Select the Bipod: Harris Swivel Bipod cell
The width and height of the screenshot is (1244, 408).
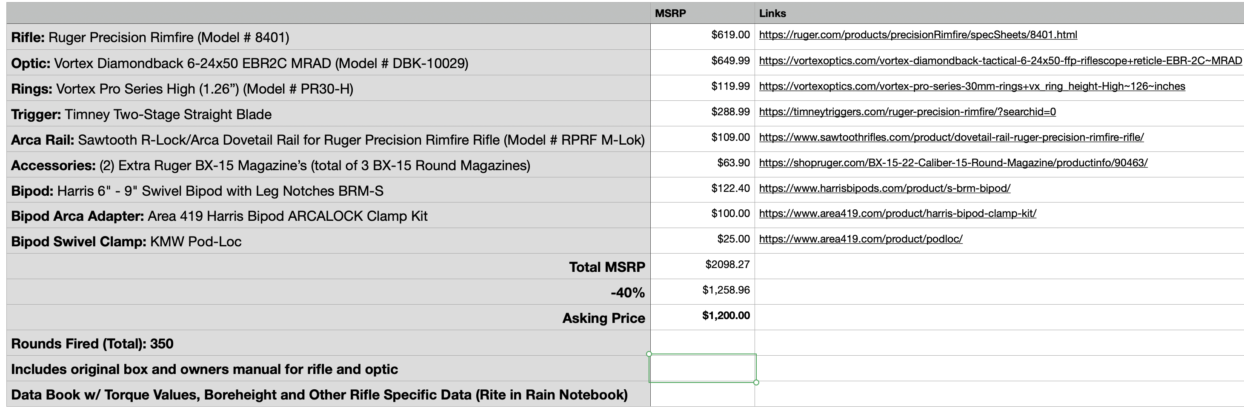[x=329, y=190]
